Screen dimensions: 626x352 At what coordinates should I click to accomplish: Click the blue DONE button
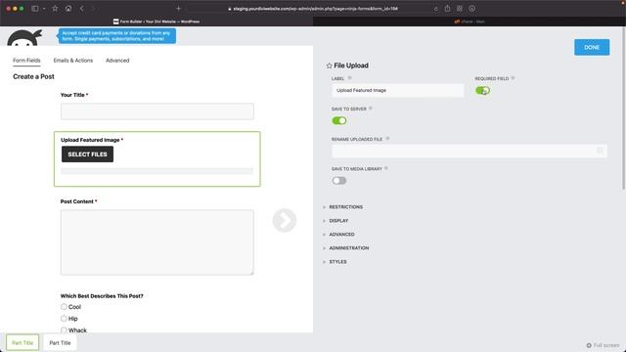coord(592,47)
